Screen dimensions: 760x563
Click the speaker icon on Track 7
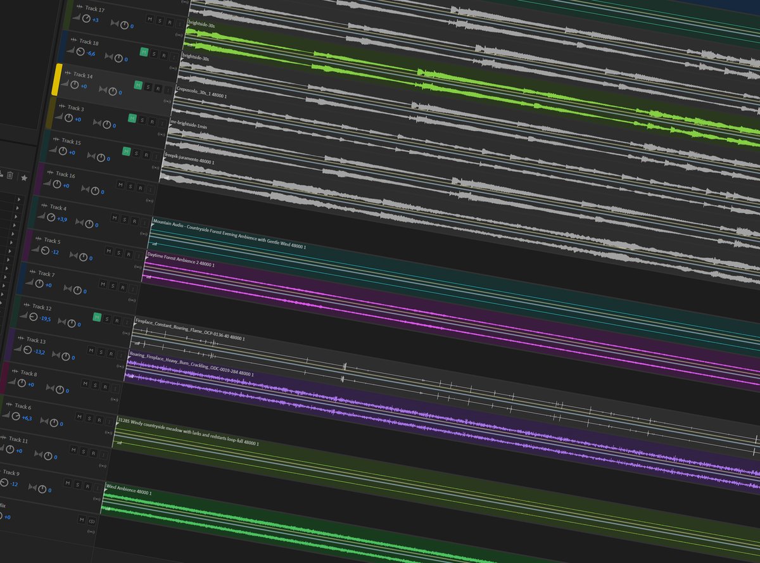pos(30,282)
